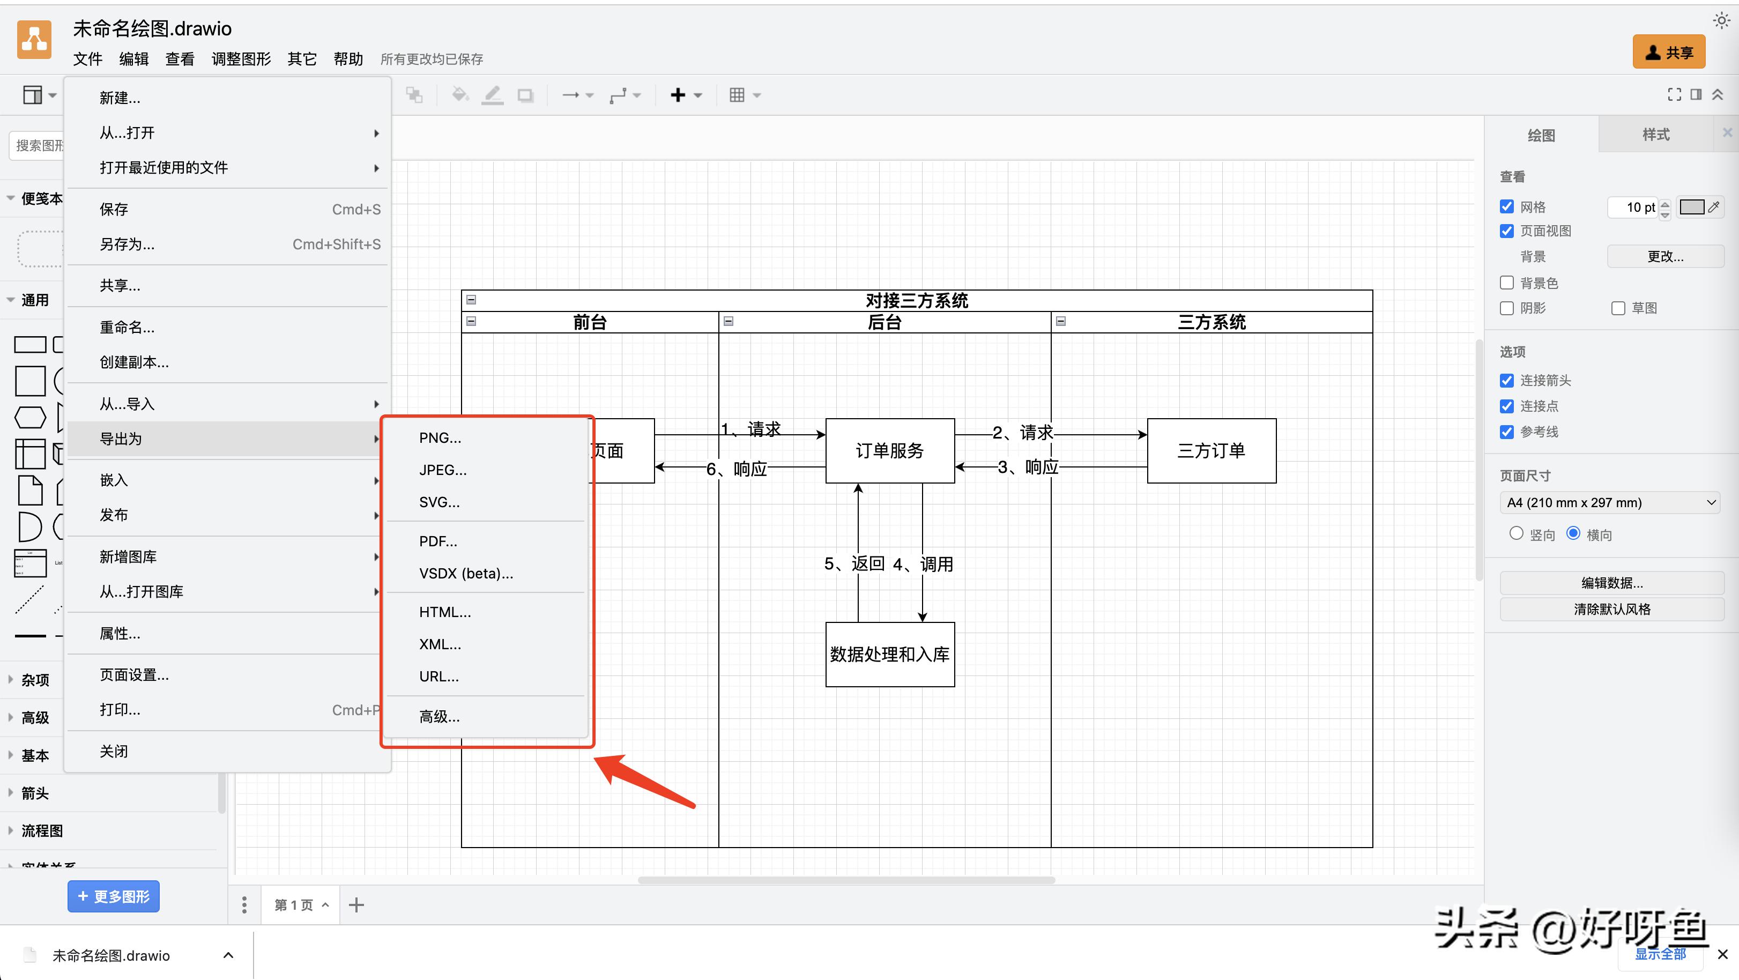The width and height of the screenshot is (1739, 980).
Task: Choose PNG... from export submenu
Action: (440, 438)
